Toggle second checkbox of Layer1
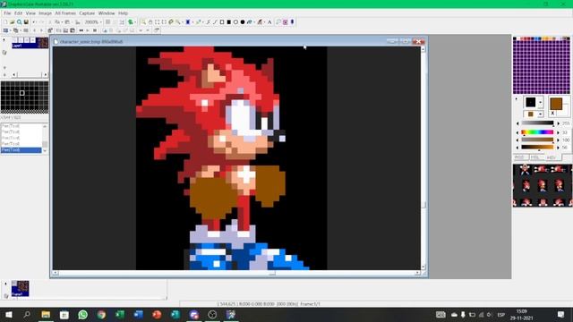 (x=21, y=39)
